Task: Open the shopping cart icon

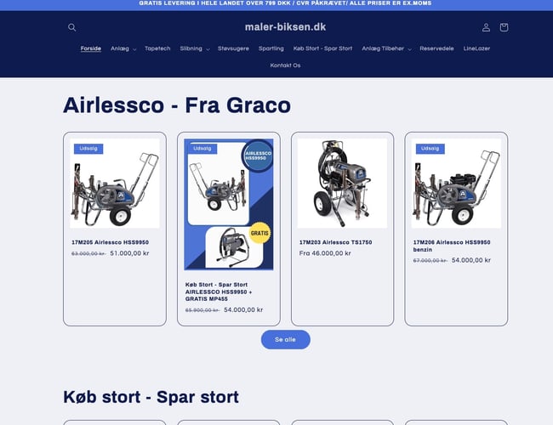Action: (504, 27)
